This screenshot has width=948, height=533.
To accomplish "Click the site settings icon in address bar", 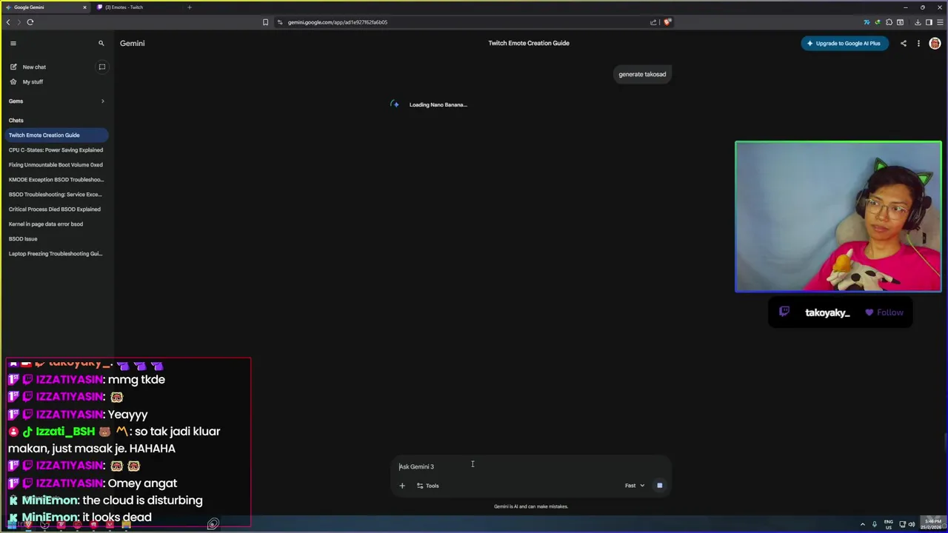I will click(x=280, y=22).
